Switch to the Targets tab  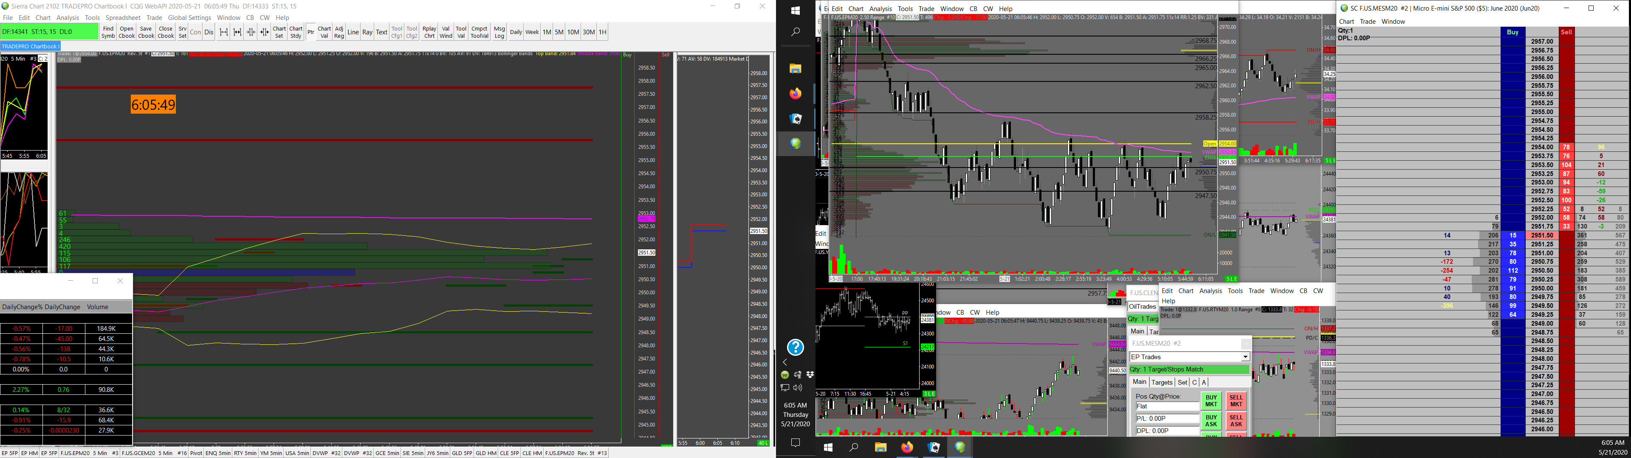1161,383
